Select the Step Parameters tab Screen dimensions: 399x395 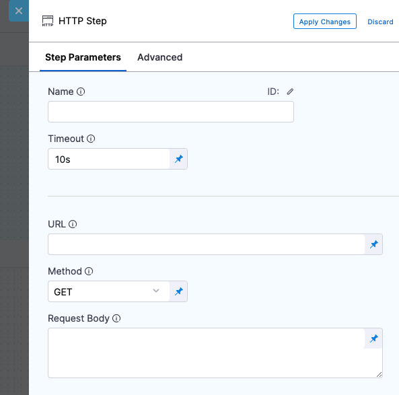[83, 57]
